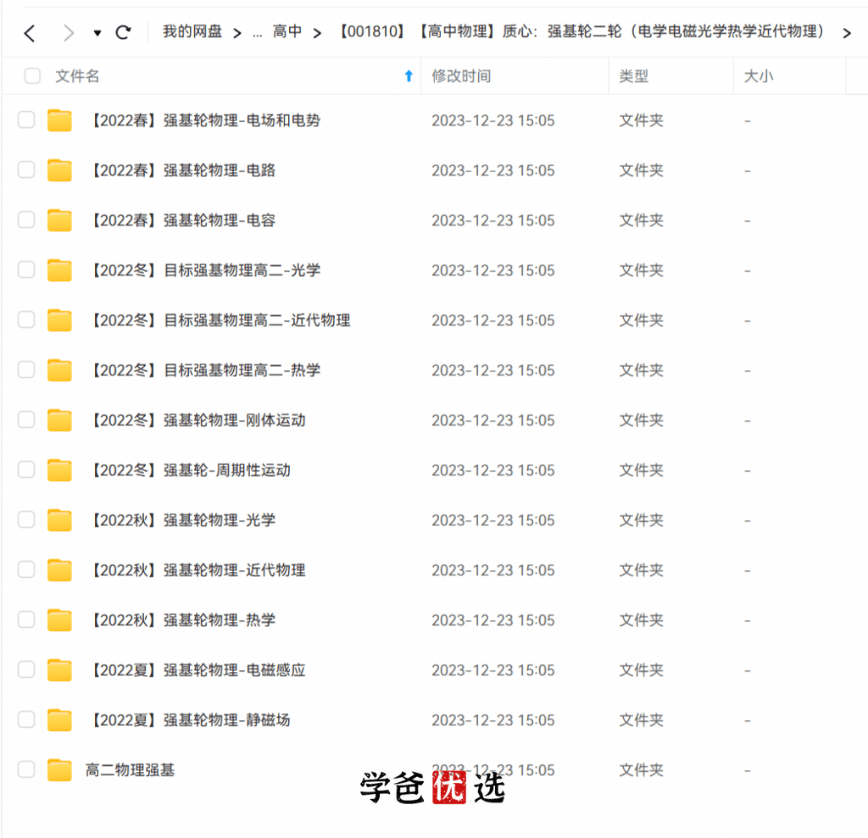Open 我的网盘 breadcrumb
The image size is (868, 838).
(192, 31)
